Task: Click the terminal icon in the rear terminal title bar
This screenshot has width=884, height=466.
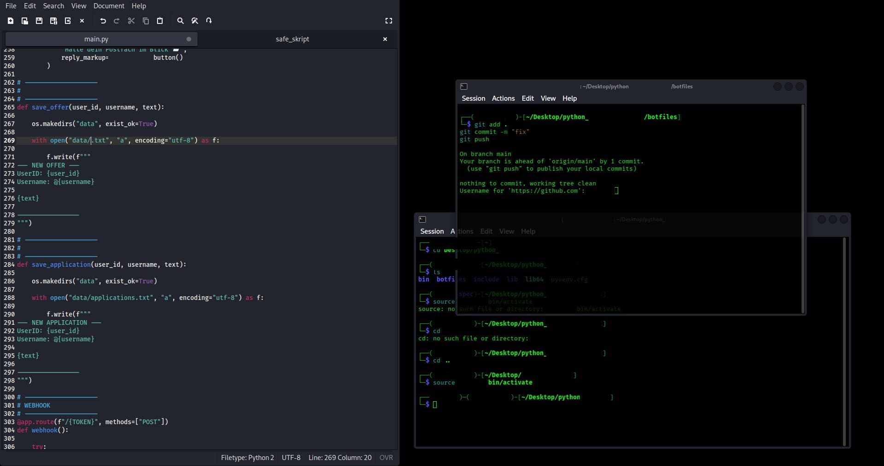Action: 422,219
